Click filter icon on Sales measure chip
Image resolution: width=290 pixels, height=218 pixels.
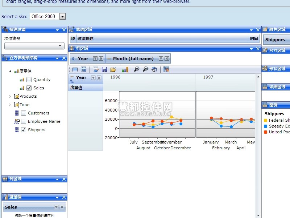point(56,207)
